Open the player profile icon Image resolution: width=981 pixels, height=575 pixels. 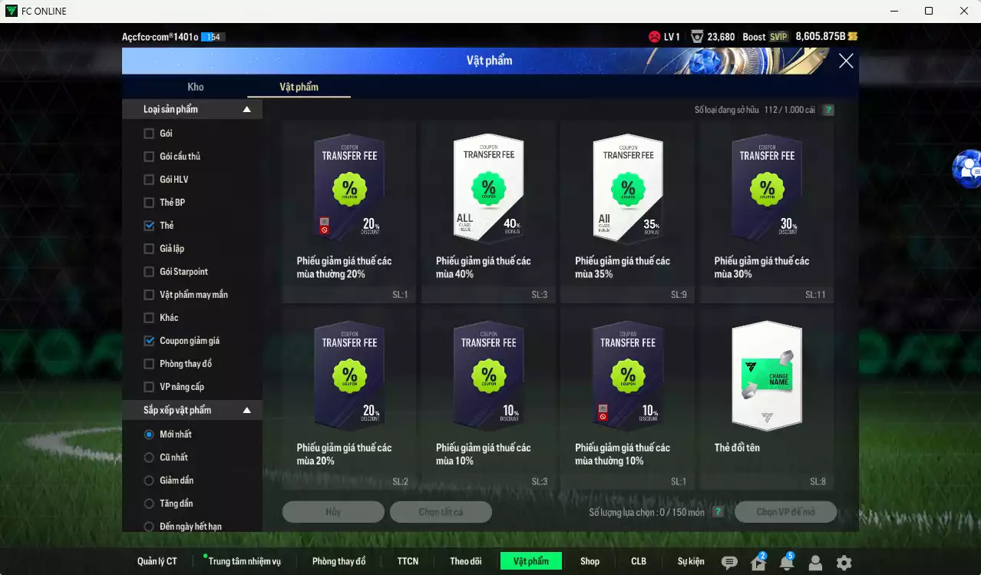pos(815,561)
